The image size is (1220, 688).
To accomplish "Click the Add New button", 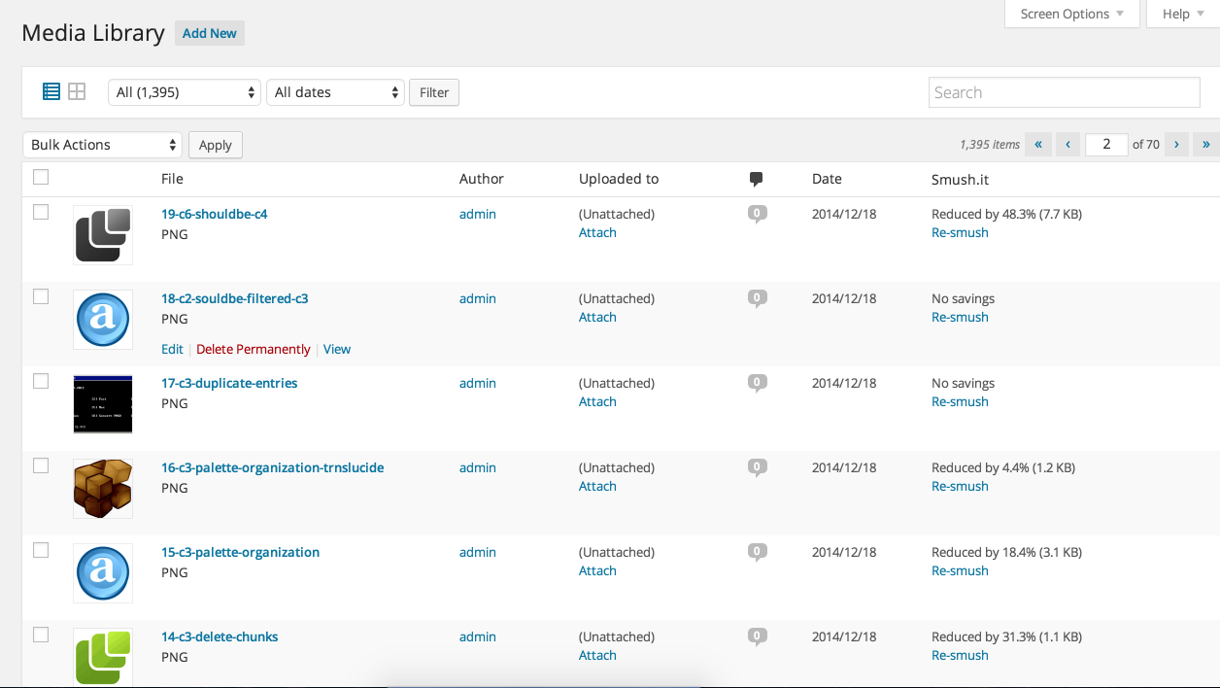I will (210, 33).
